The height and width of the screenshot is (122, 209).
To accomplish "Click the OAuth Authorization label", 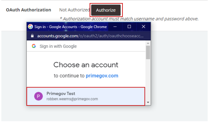I will [x=29, y=10].
